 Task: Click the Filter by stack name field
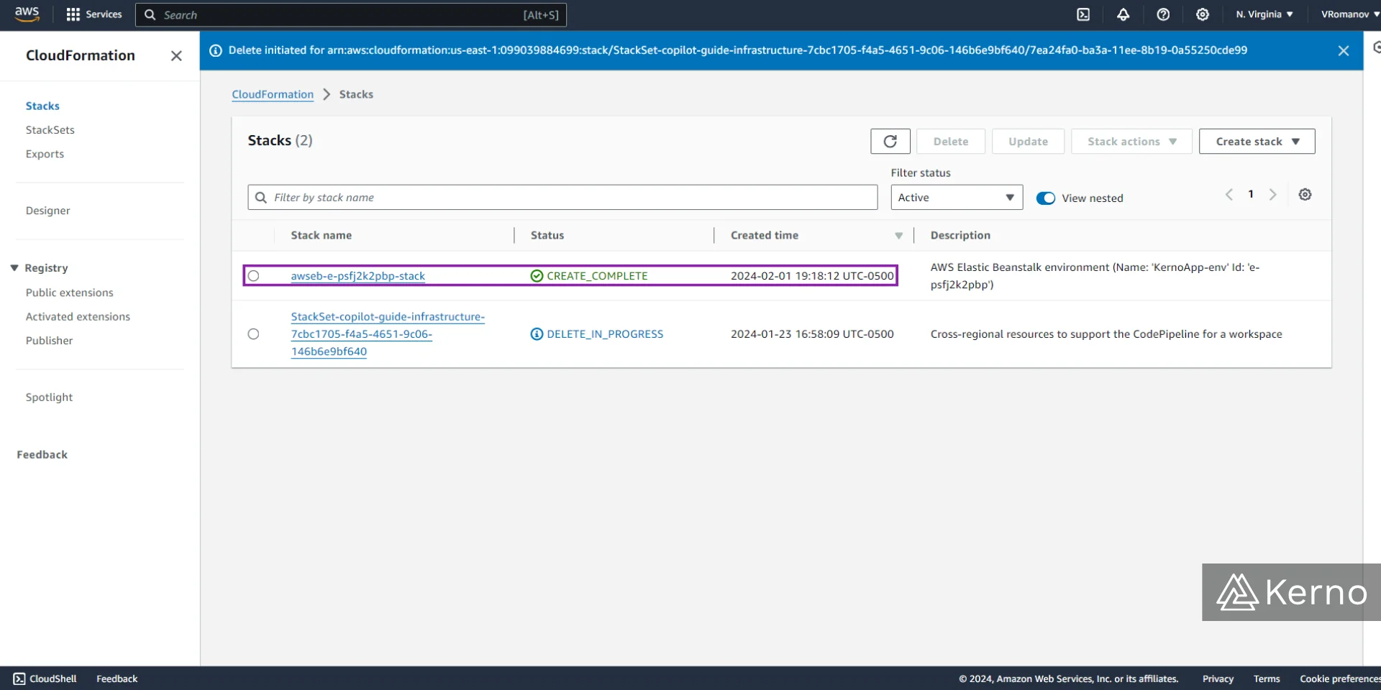pyautogui.click(x=562, y=198)
